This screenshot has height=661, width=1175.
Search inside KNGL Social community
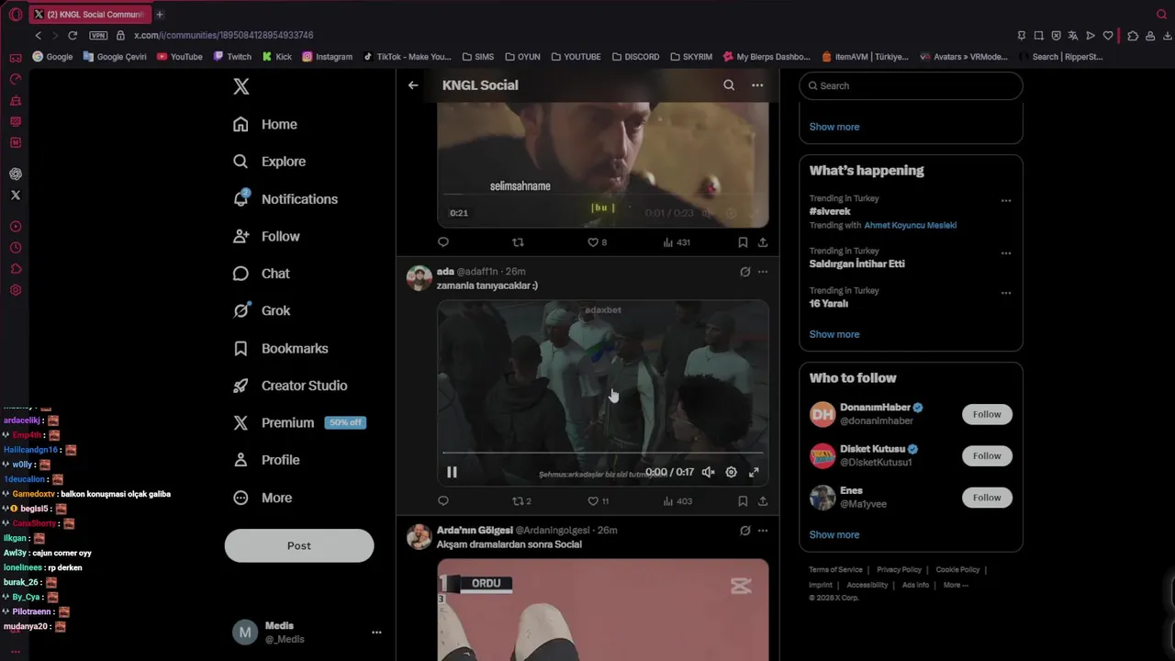pyautogui.click(x=729, y=85)
